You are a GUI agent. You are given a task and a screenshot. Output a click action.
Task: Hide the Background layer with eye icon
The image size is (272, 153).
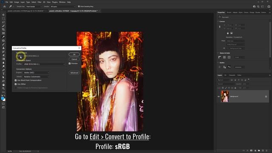point(218,96)
